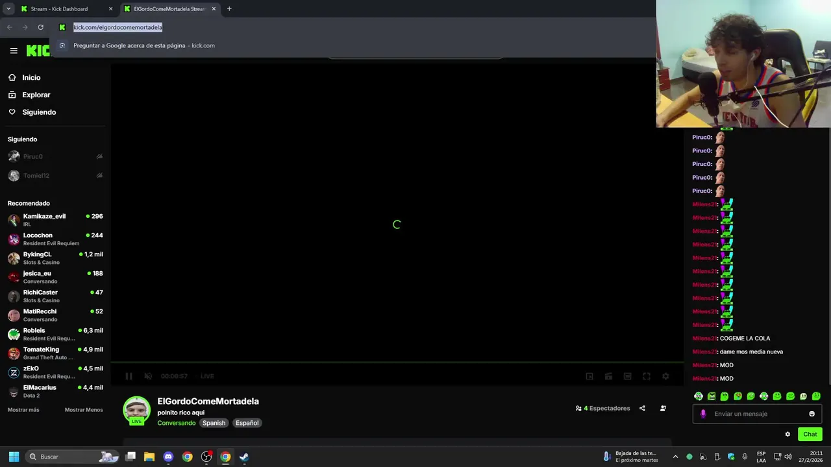This screenshot has width=831, height=467.
Task: Close the Stream - Kick Dashboard tab
Action: point(110,9)
